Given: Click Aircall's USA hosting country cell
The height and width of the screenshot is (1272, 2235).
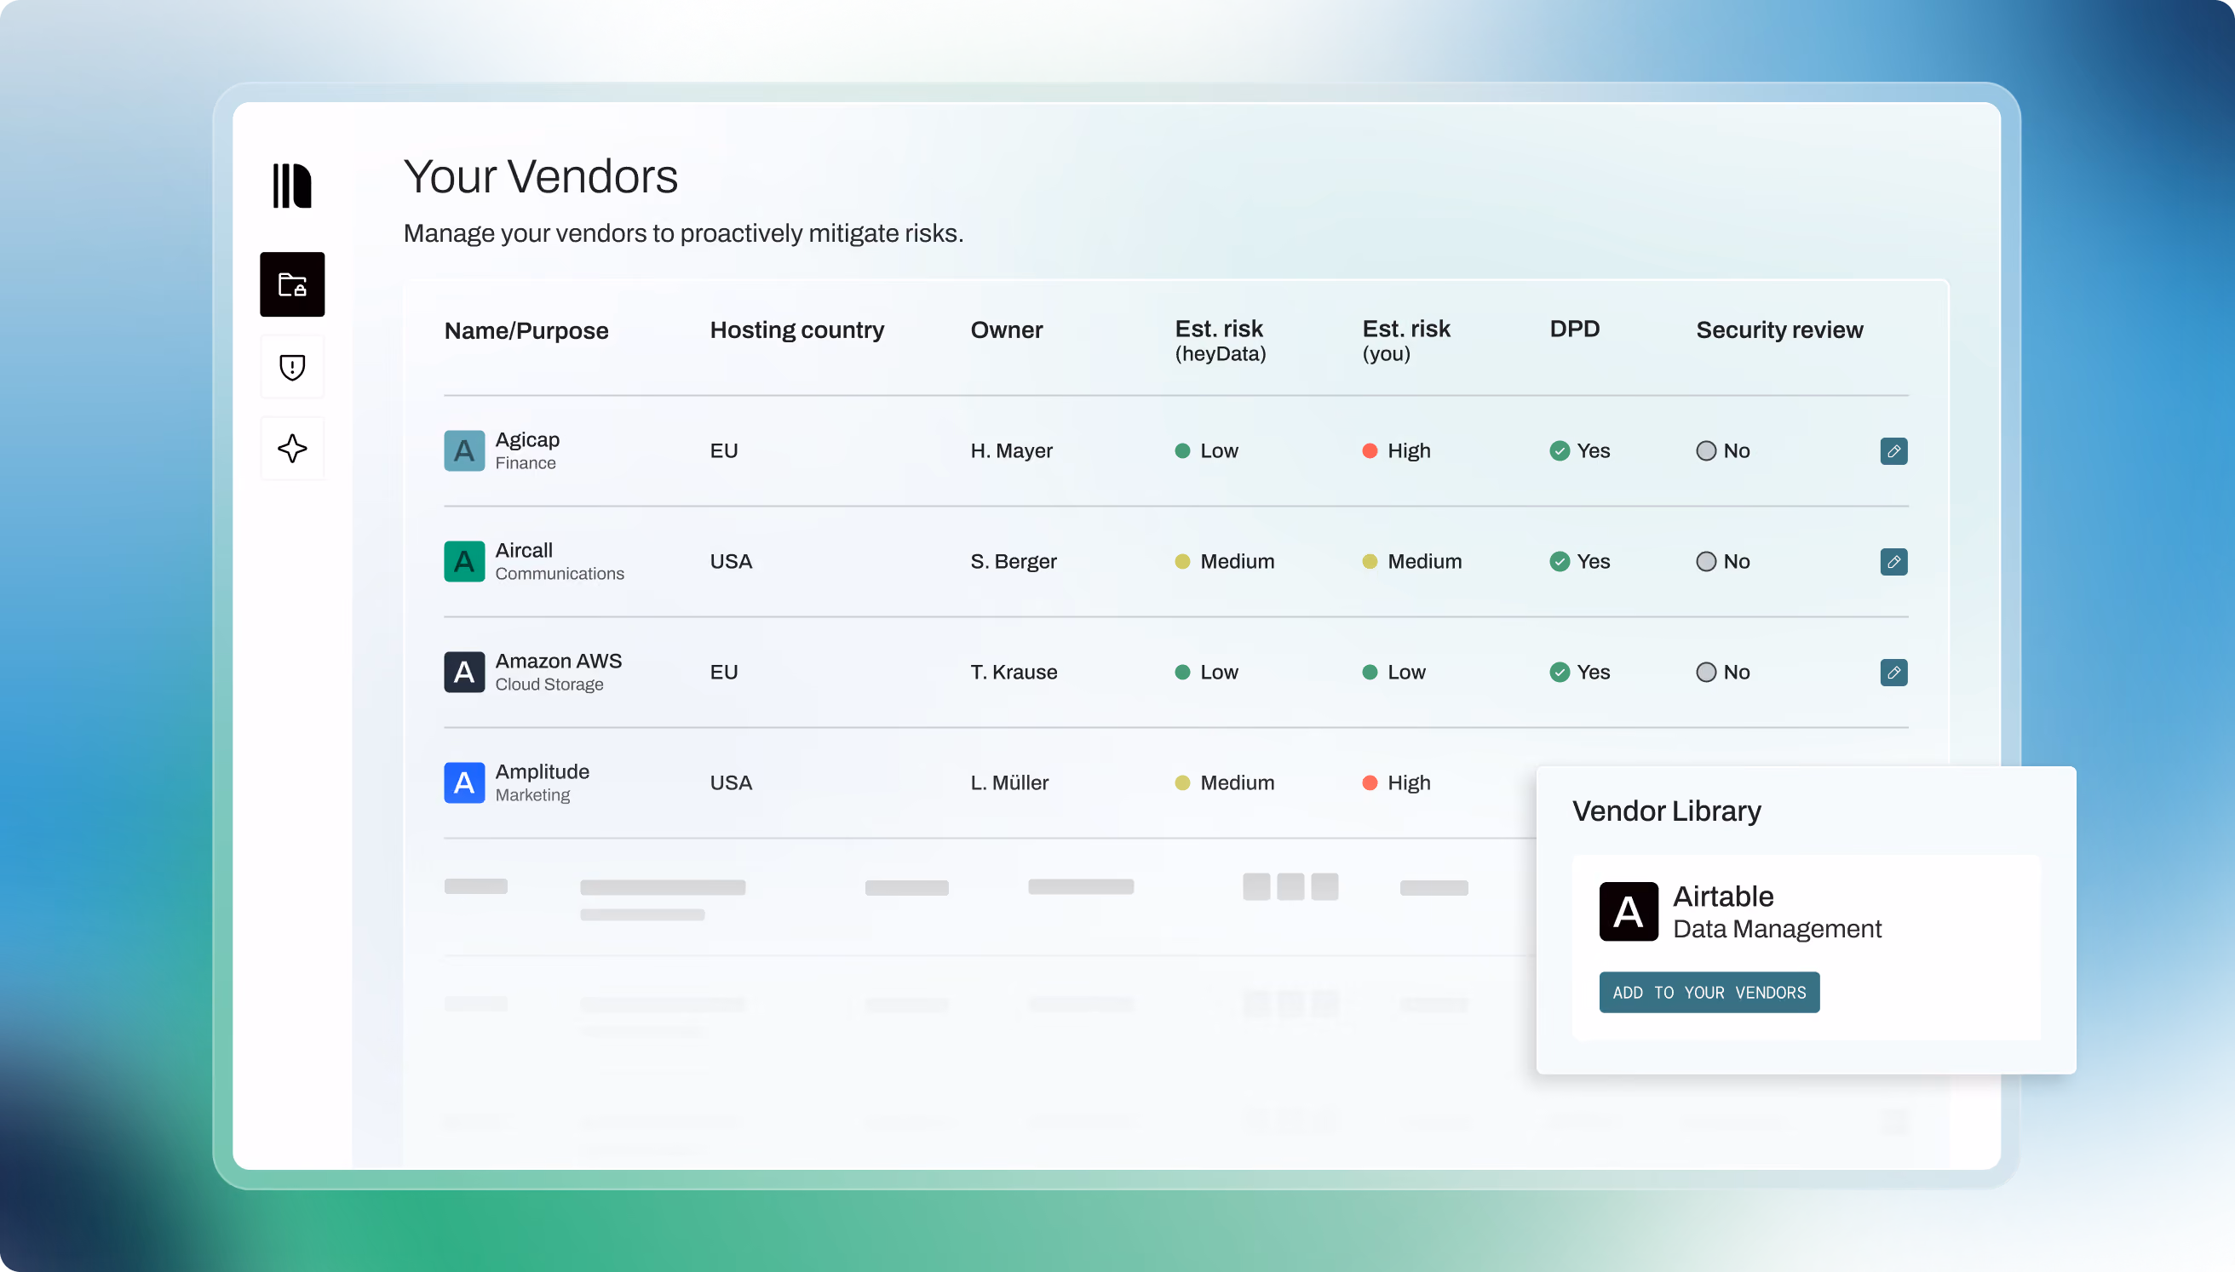Looking at the screenshot, I should [731, 562].
